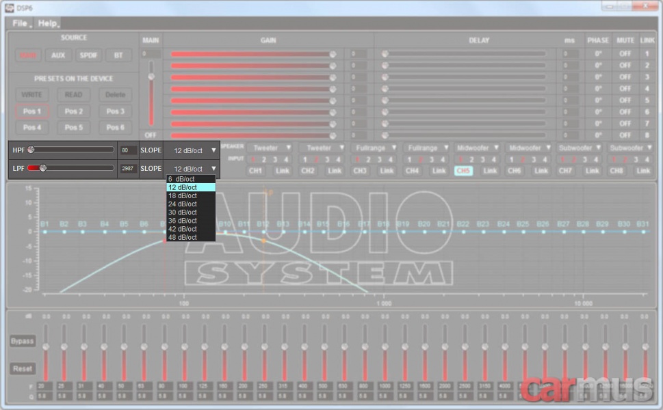Click the HPF frequency field showing 80
This screenshot has height=410, width=663.
(127, 150)
